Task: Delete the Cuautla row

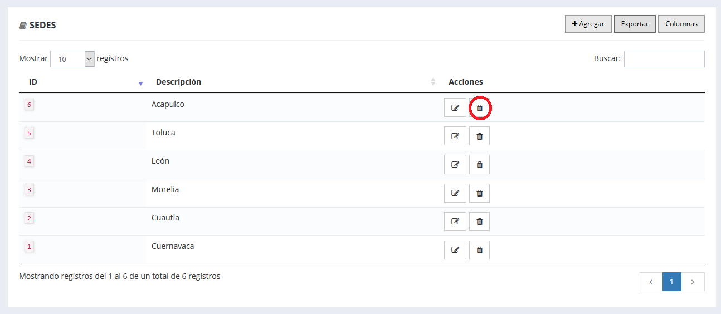Action: point(479,222)
